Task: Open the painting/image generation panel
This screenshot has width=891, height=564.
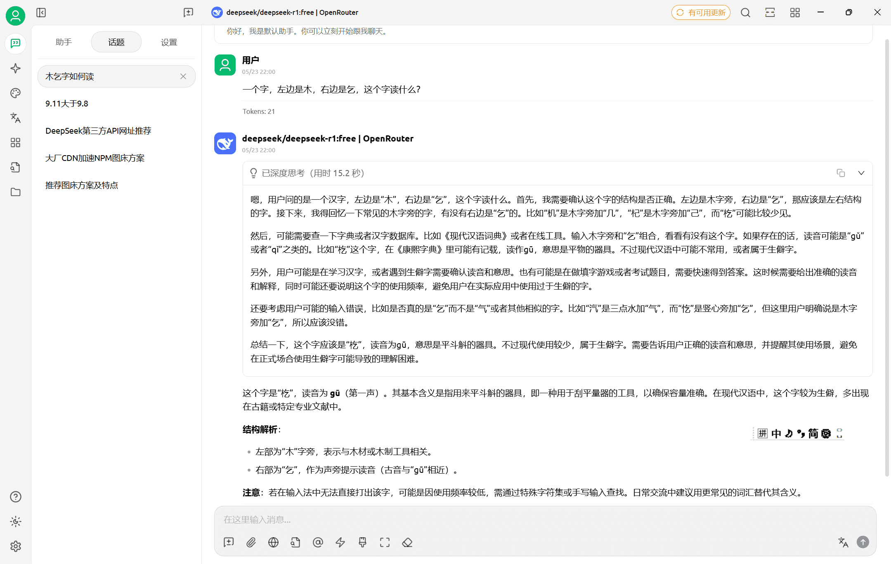Action: point(15,93)
